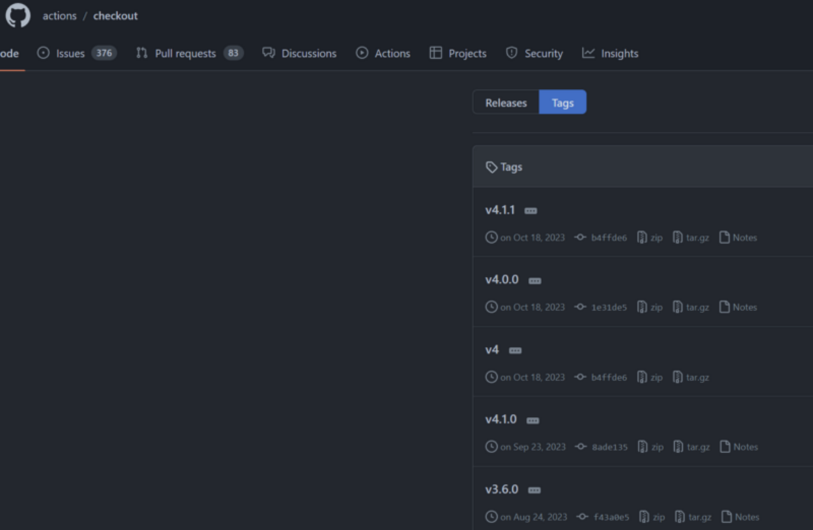This screenshot has width=813, height=530.
Task: Open commit b4ffde6 for v4.1.1
Action: pyautogui.click(x=601, y=237)
